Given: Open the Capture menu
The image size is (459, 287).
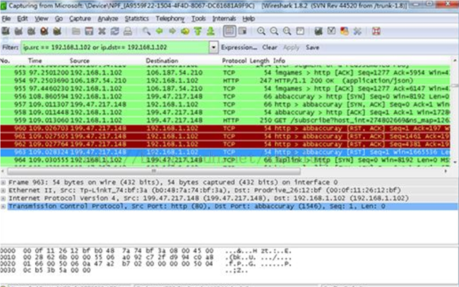Looking at the screenshot, I should 80,19.
